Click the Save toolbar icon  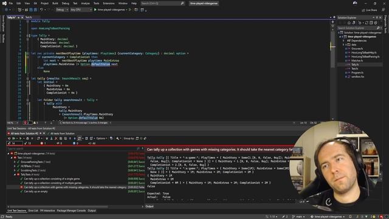(31, 10)
